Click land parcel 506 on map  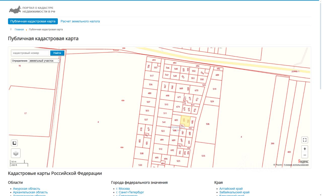[208, 124]
